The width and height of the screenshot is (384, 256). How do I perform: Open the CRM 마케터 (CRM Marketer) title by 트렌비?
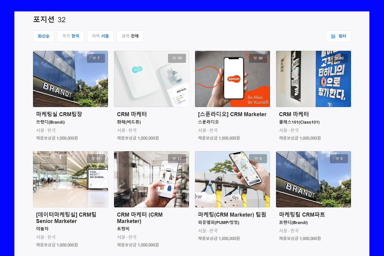(140, 218)
